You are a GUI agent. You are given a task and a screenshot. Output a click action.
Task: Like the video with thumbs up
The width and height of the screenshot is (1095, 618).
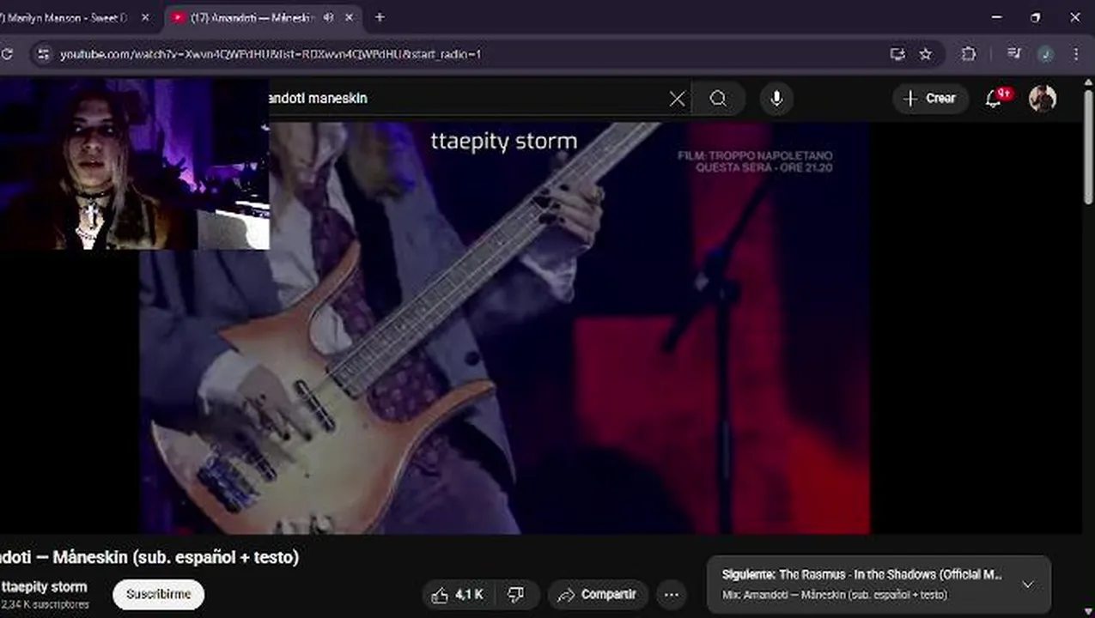[x=459, y=595]
